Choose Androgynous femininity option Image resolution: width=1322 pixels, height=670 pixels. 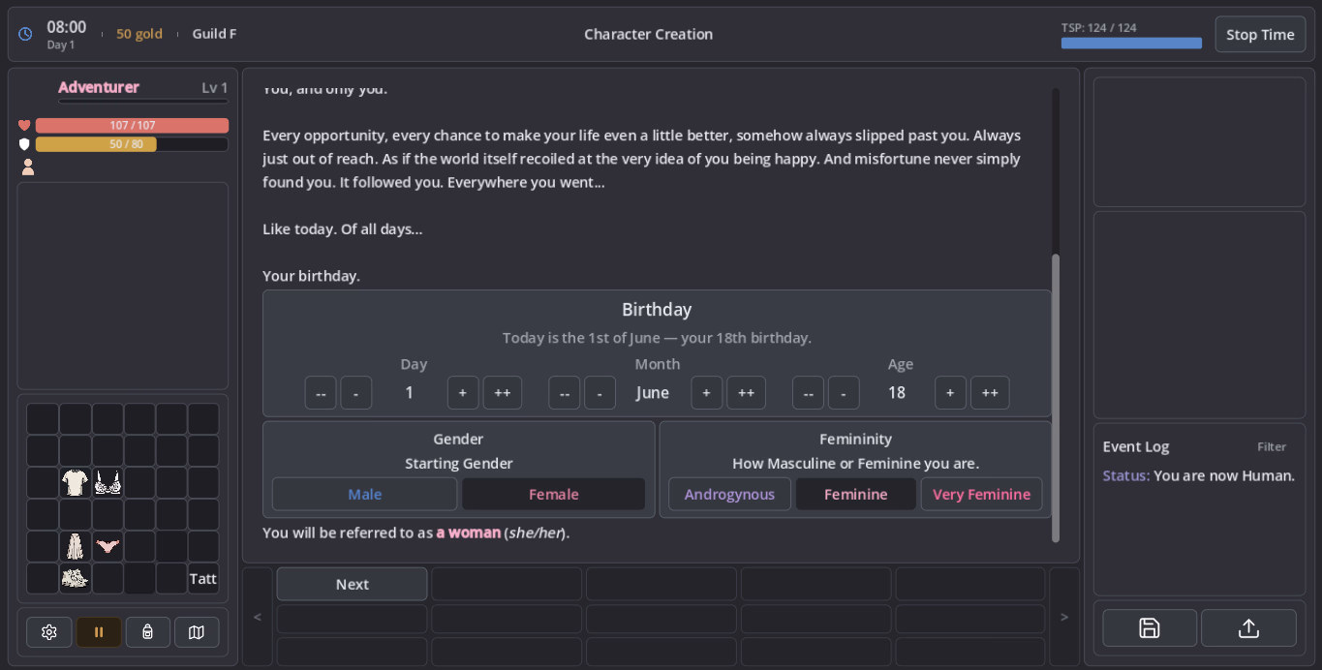click(729, 494)
